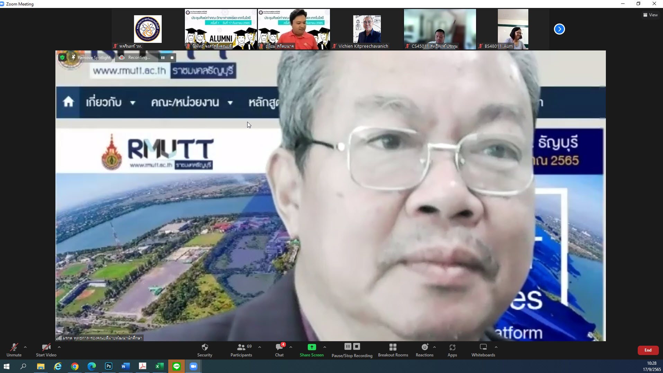Open Excel from taskbar
The height and width of the screenshot is (373, 663).
click(x=160, y=366)
